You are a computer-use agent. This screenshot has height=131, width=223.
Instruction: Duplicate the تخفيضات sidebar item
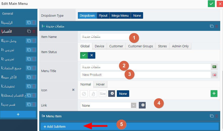click(x=29, y=86)
